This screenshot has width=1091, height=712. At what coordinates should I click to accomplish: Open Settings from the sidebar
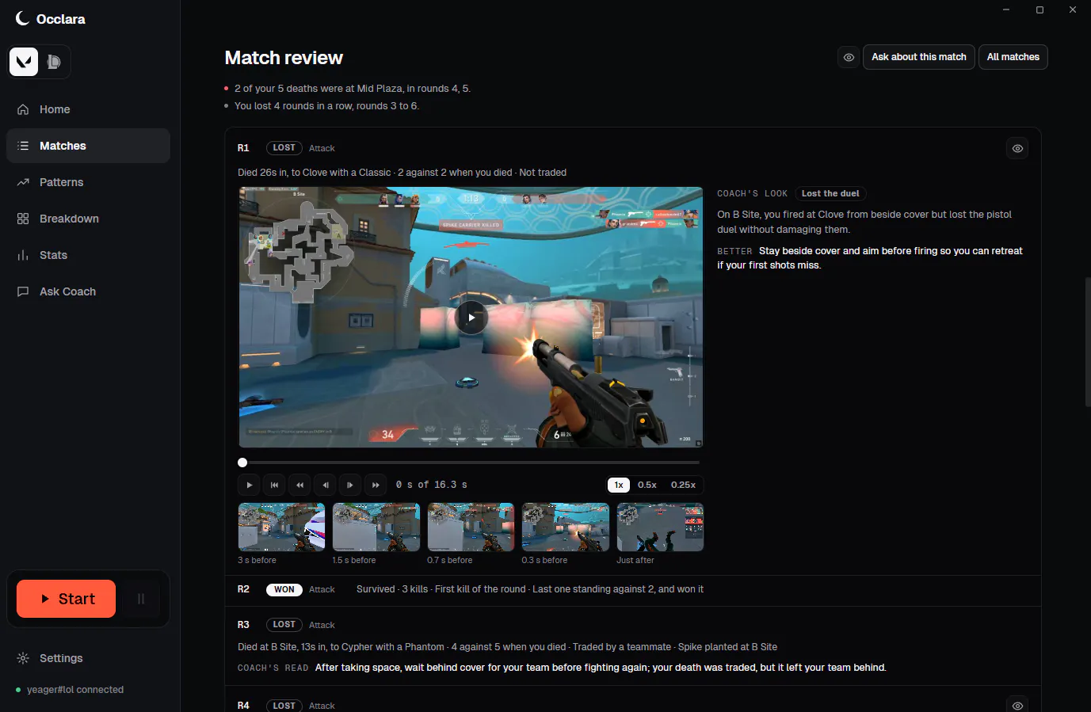pyautogui.click(x=88, y=658)
